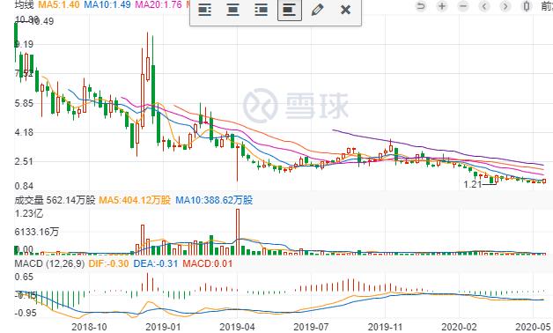The image size is (553, 333).
Task: Click the 1.23亿 volume axis label
Action: click(x=29, y=213)
